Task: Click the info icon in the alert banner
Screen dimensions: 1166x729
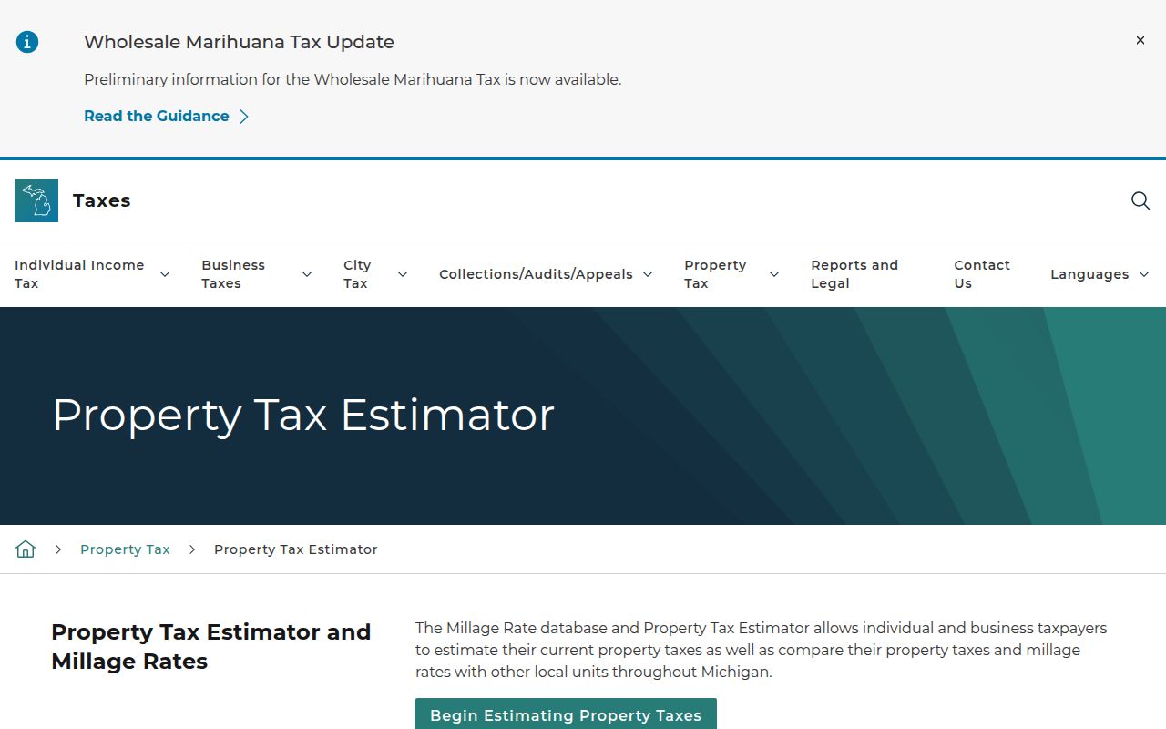Action: tap(27, 42)
